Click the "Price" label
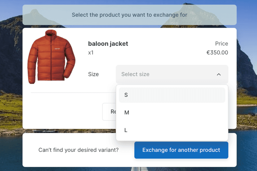This screenshot has width=257, height=171. click(x=221, y=44)
